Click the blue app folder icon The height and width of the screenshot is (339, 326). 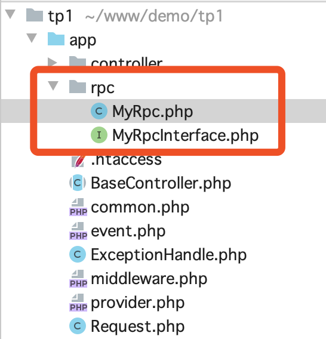(56, 39)
